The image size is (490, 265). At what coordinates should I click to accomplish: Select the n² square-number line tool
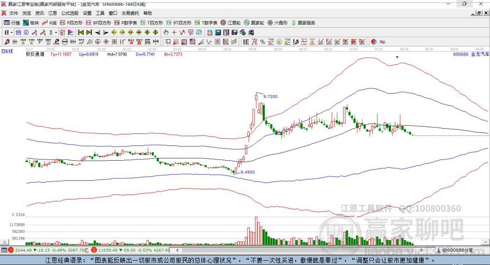pyautogui.click(x=81, y=42)
